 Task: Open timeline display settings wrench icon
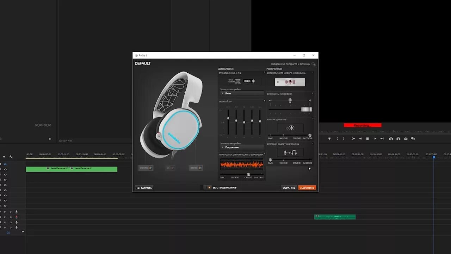click(x=11, y=157)
